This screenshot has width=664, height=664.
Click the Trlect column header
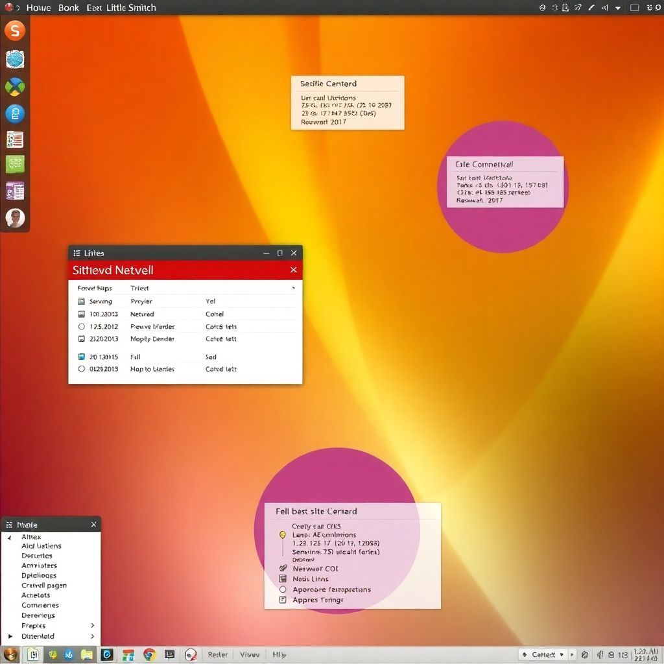[x=139, y=288]
